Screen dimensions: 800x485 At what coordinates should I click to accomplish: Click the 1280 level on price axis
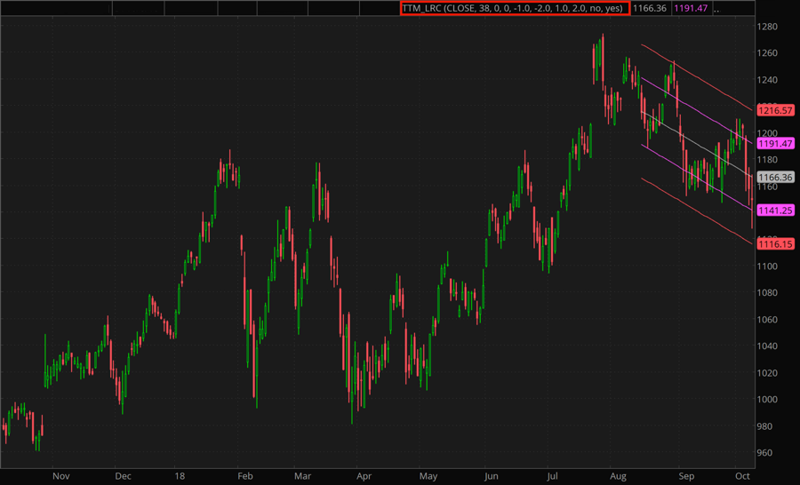769,27
